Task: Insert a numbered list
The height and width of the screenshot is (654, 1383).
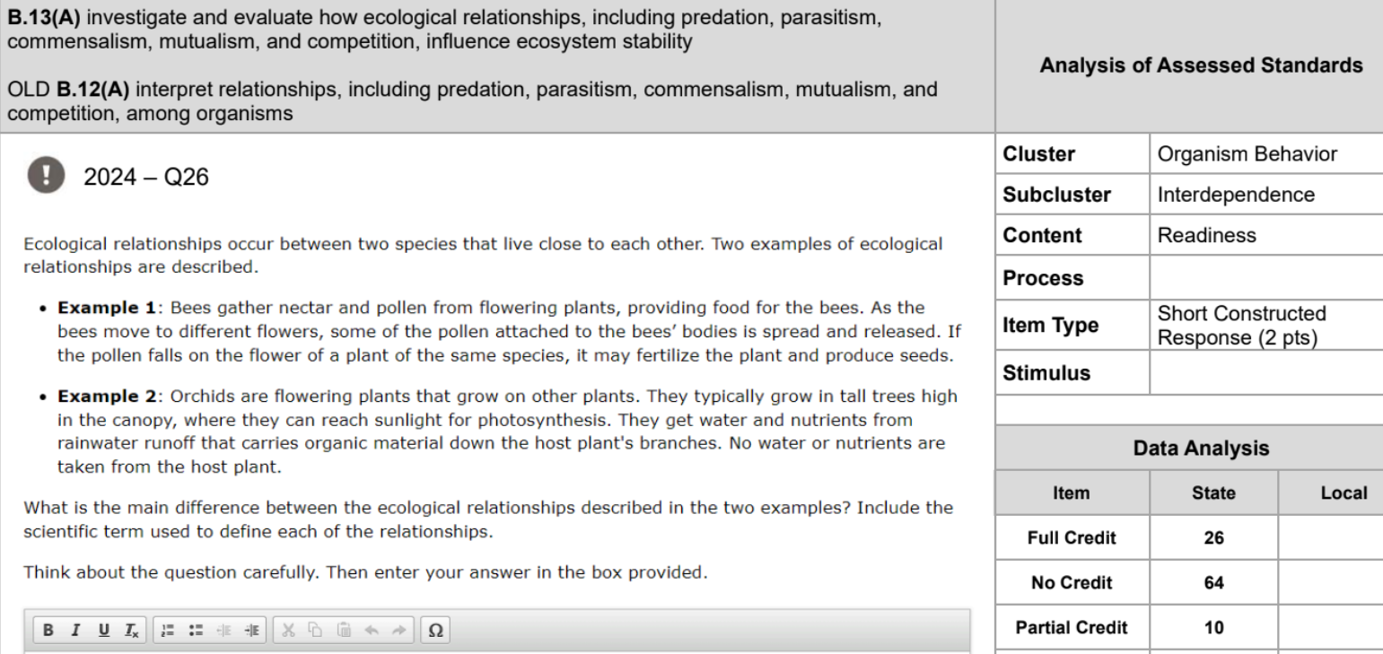Action: point(166,631)
